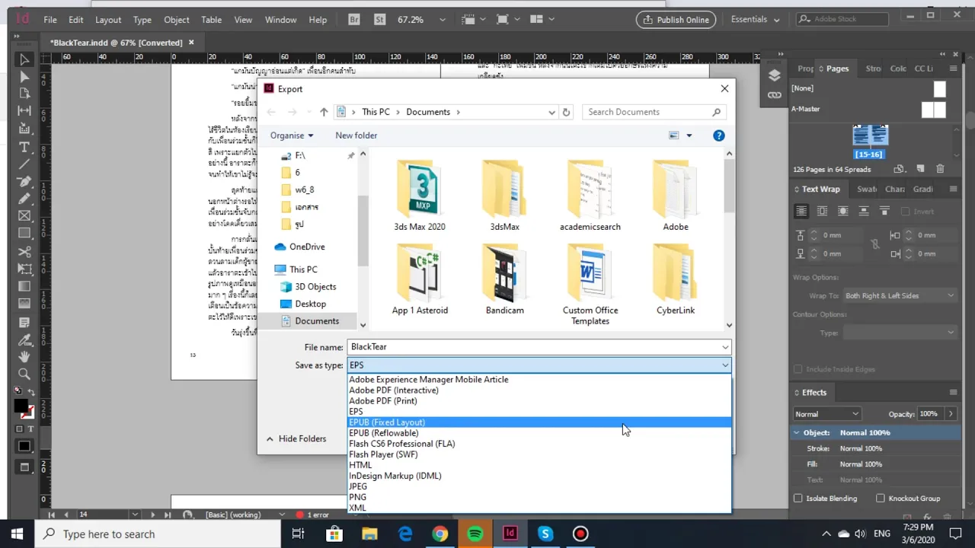The width and height of the screenshot is (975, 548).
Task: Choose InDesign Markup (IDML) option
Action: (x=539, y=476)
